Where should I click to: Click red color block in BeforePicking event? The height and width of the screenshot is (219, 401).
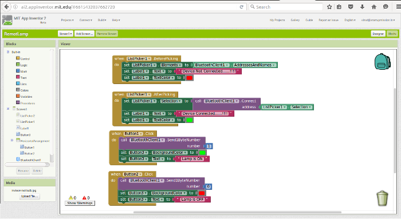click(x=190, y=78)
